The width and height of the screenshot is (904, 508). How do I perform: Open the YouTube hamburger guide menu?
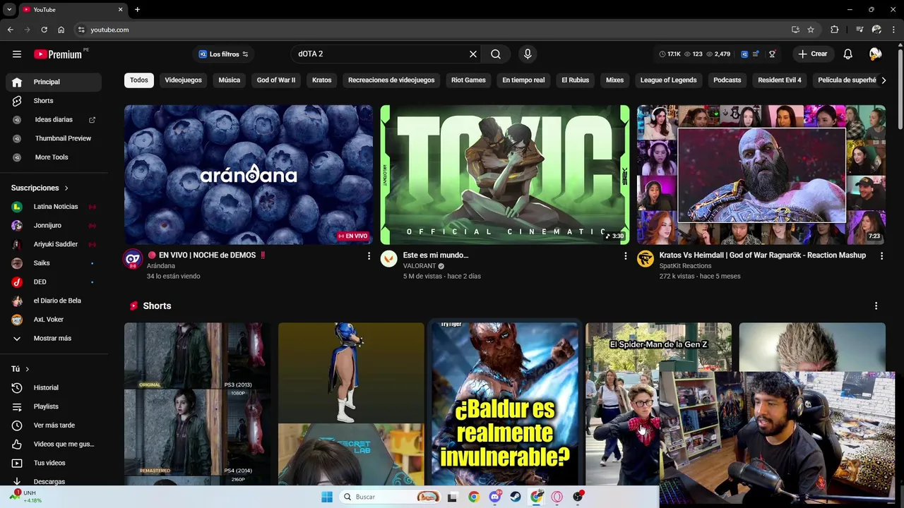[17, 54]
